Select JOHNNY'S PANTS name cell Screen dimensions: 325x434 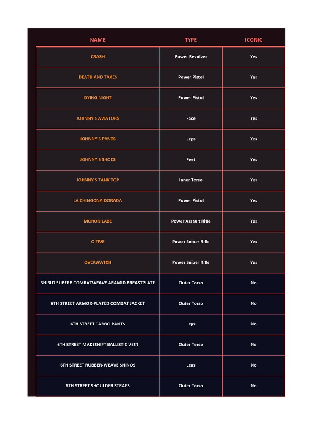pos(98,139)
